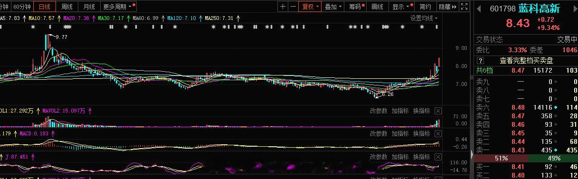
Task: Click the 6.26 low price label
Action: pos(388,94)
